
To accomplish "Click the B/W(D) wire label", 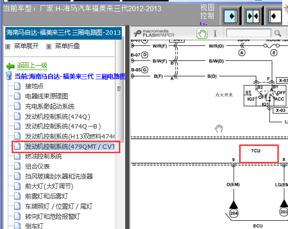I will pos(216,61).
